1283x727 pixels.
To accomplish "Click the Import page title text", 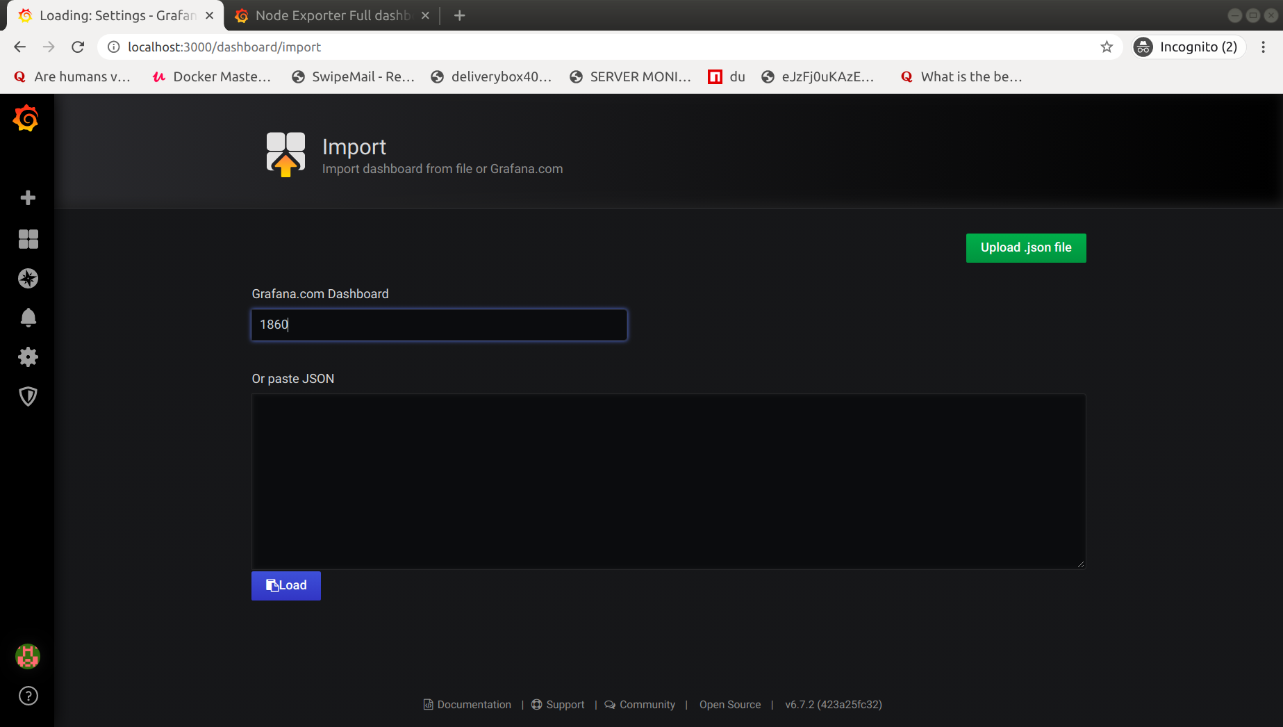I will click(354, 147).
